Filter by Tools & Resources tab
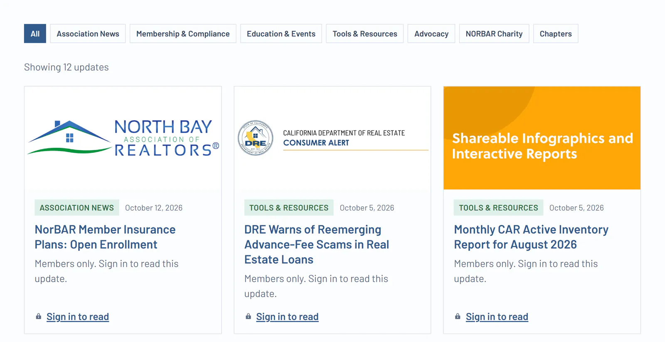 coord(365,34)
